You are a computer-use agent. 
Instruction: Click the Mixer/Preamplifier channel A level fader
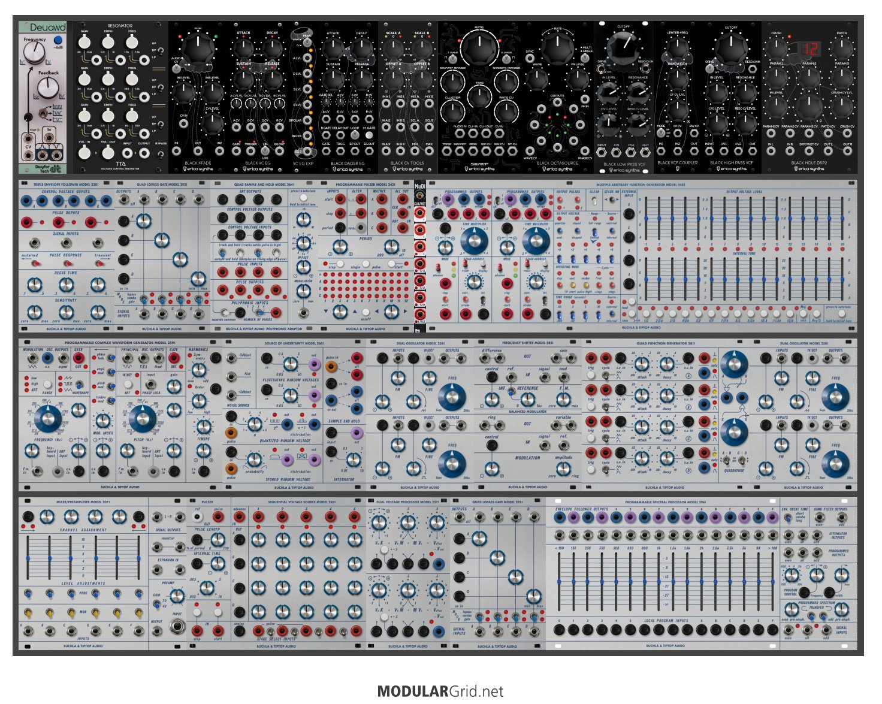pos(28,559)
